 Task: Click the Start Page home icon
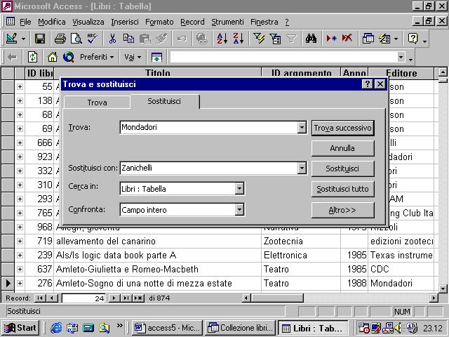point(53,58)
